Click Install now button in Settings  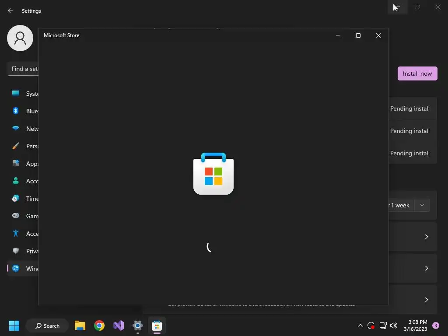pos(417,73)
